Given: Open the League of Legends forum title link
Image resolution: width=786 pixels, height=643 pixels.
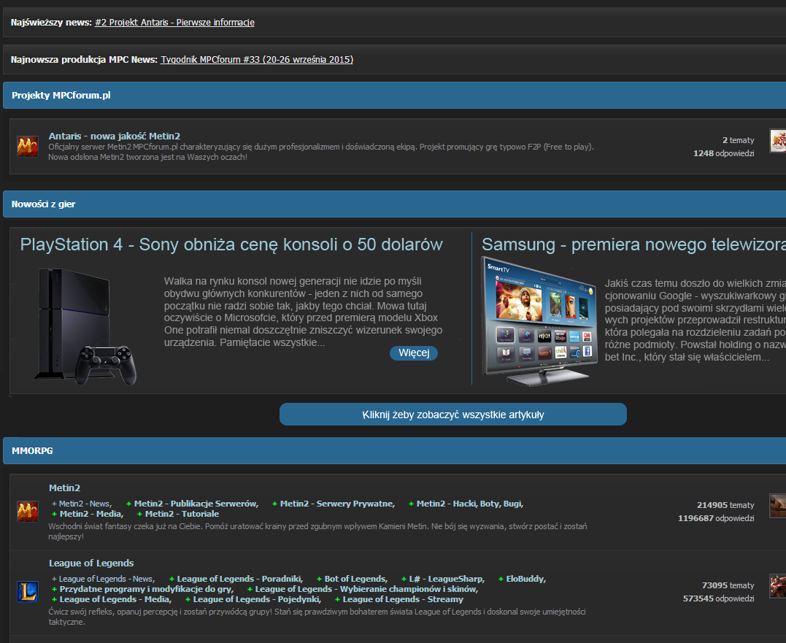Looking at the screenshot, I should [x=91, y=563].
